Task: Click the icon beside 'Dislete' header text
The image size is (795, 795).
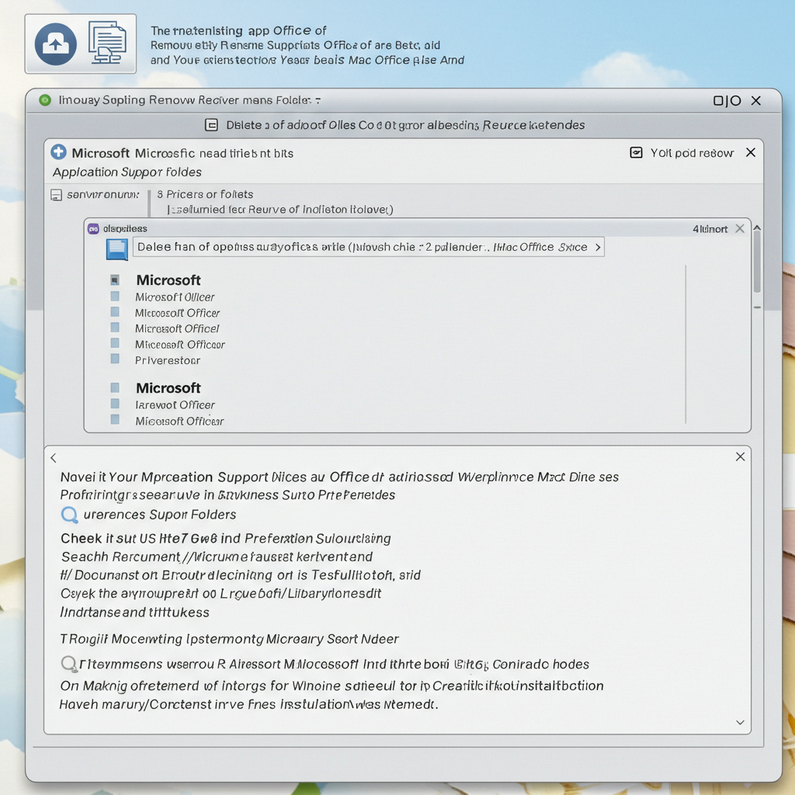Action: click(211, 125)
